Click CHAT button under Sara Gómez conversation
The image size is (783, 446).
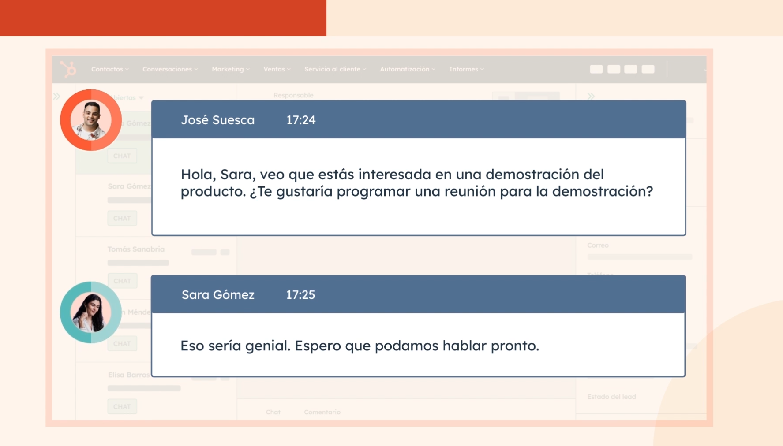[122, 218]
